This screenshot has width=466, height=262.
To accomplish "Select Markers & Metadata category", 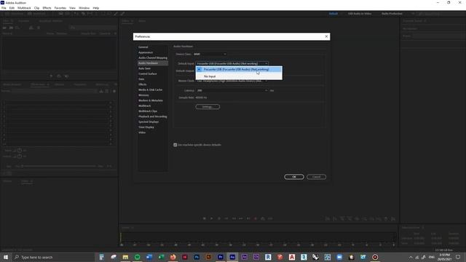I will (151, 100).
